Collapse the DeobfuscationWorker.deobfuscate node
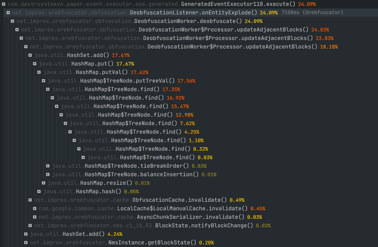Image resolution: width=378 pixels, height=247 pixels. pos(12,21)
